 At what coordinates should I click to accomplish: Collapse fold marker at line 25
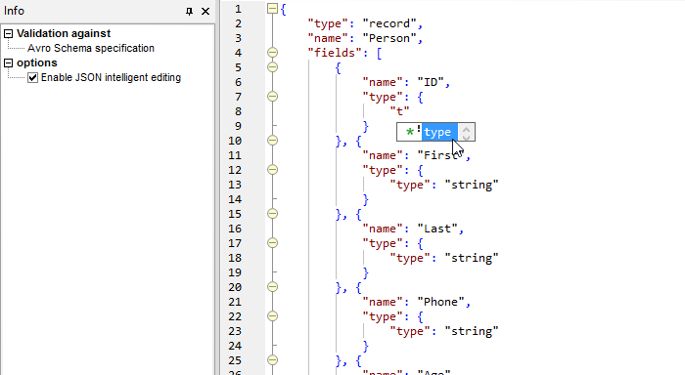point(272,360)
